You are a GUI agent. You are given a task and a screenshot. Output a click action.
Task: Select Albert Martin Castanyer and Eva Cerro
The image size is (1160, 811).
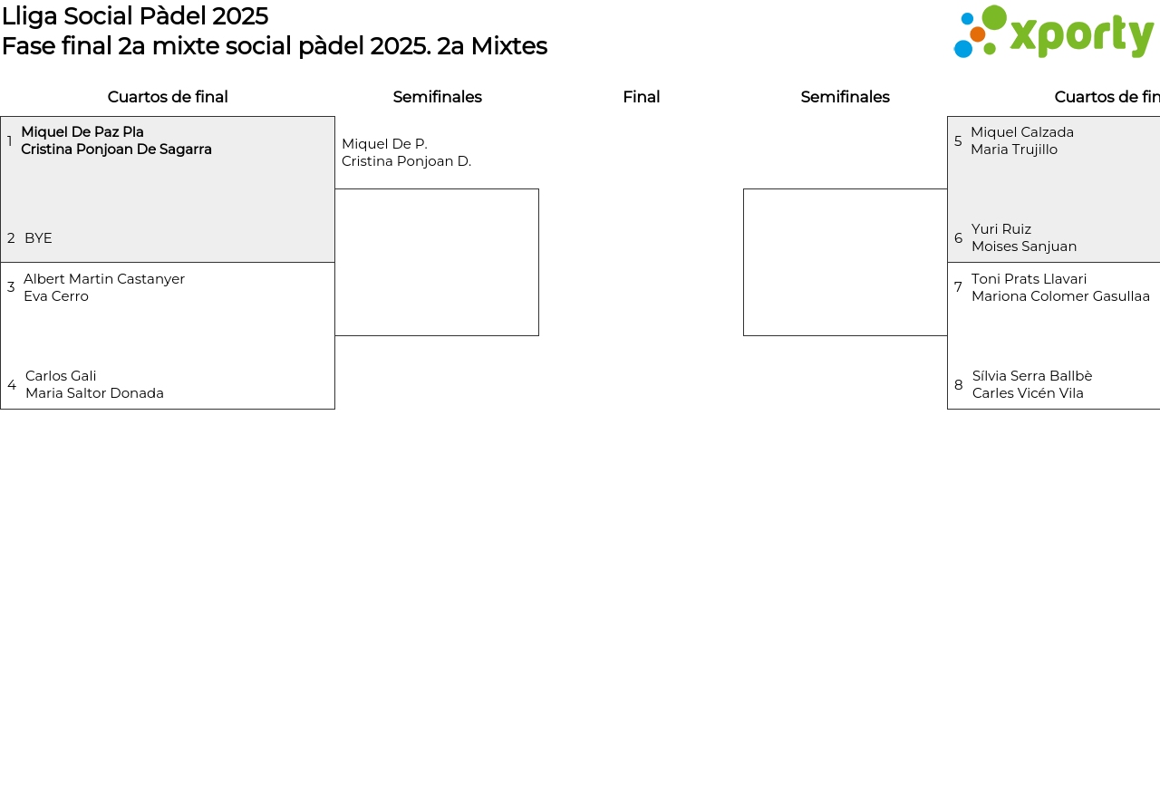point(104,287)
